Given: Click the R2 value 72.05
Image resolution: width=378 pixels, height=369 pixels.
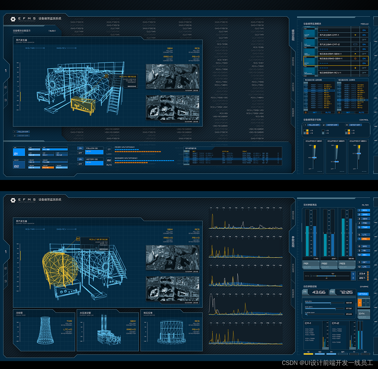Looking at the screenshot, I should pyautogui.click(x=346, y=292).
